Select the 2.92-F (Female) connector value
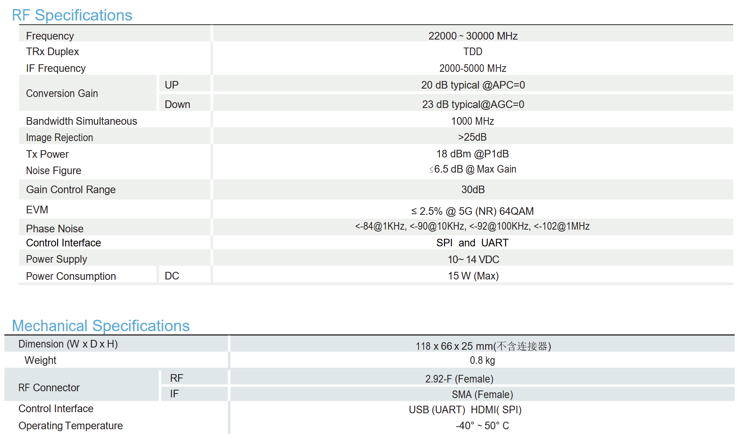 459,379
